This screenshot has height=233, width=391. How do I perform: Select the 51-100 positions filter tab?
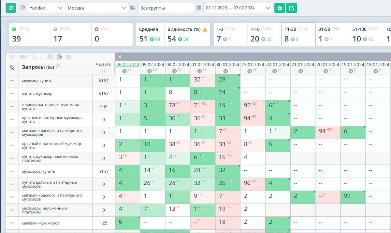point(366,34)
